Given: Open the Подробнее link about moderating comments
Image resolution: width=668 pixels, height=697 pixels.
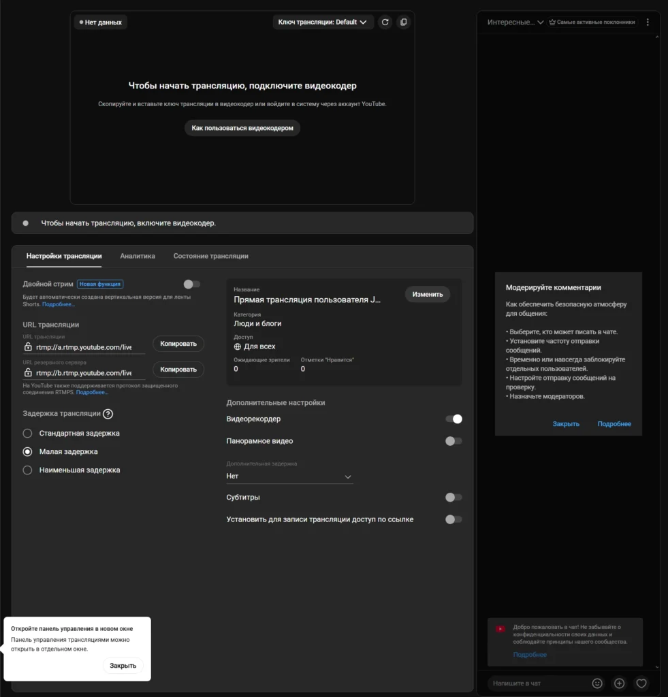Looking at the screenshot, I should [614, 423].
